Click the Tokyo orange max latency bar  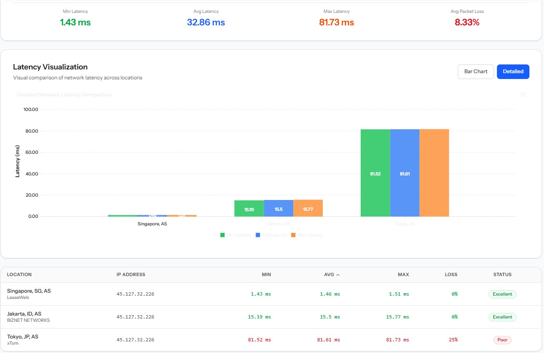pos(434,173)
